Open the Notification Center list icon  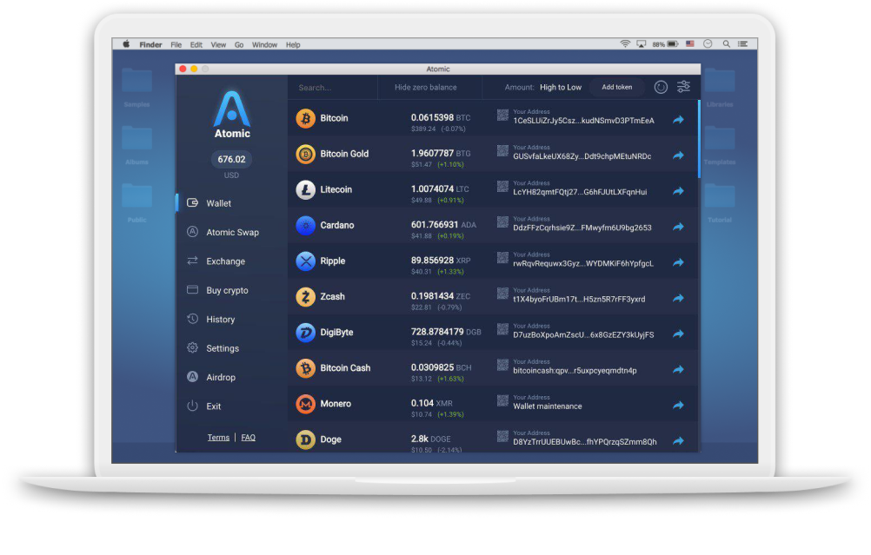click(742, 43)
